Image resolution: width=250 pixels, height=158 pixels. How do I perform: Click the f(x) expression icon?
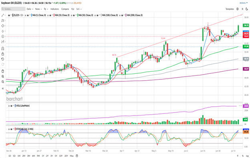coord(73,9)
